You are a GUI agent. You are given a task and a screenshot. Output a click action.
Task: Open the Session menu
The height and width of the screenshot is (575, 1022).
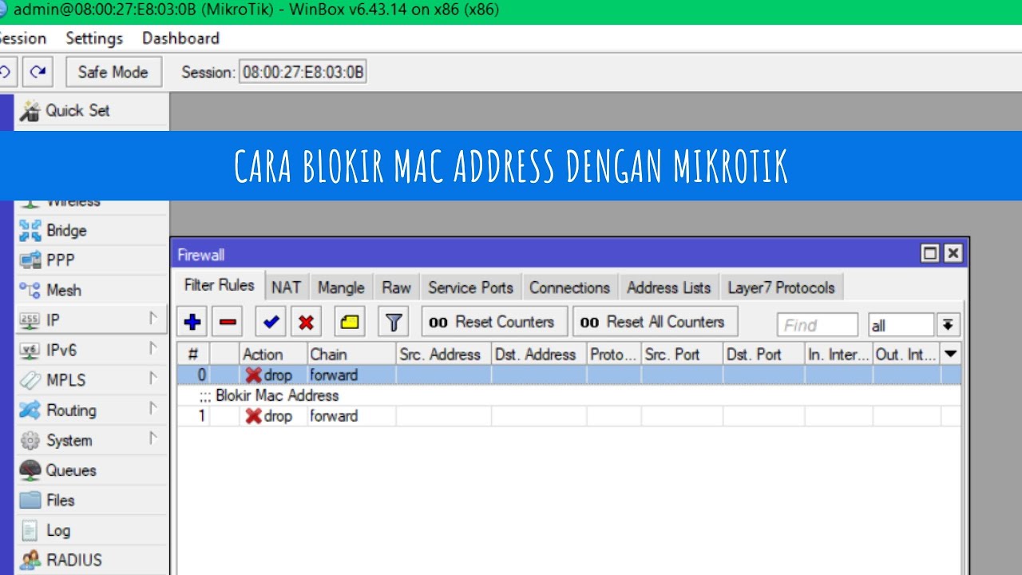pyautogui.click(x=22, y=38)
